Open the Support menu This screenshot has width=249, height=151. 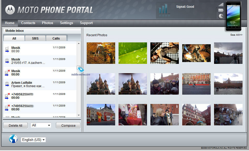pyautogui.click(x=86, y=23)
